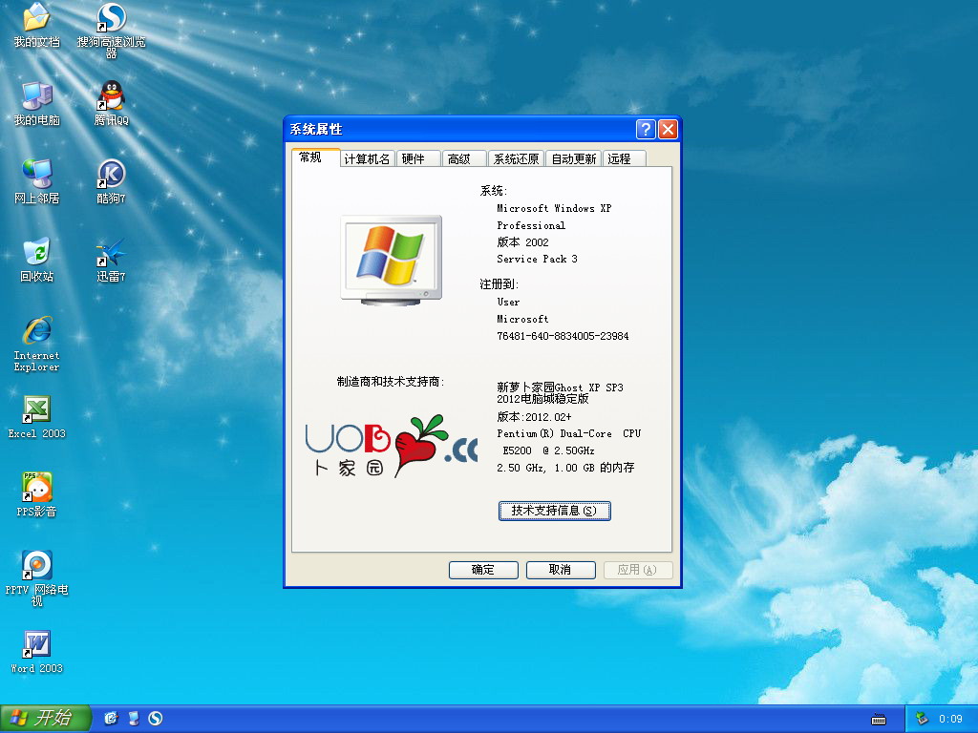Screen dimensions: 978x733
Task: Click the 迅雷7 download manager icon
Action: [112, 252]
